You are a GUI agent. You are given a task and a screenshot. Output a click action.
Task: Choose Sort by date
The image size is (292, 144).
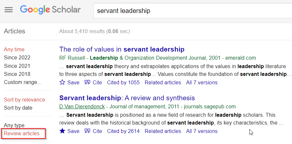tap(18, 108)
